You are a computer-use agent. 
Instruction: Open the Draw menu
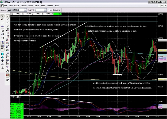30,6
